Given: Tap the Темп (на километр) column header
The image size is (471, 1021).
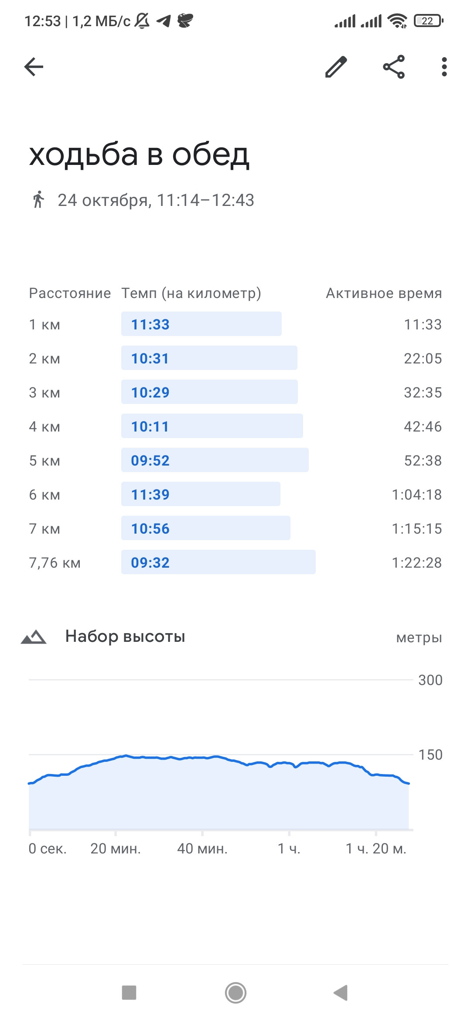Looking at the screenshot, I should [x=191, y=293].
